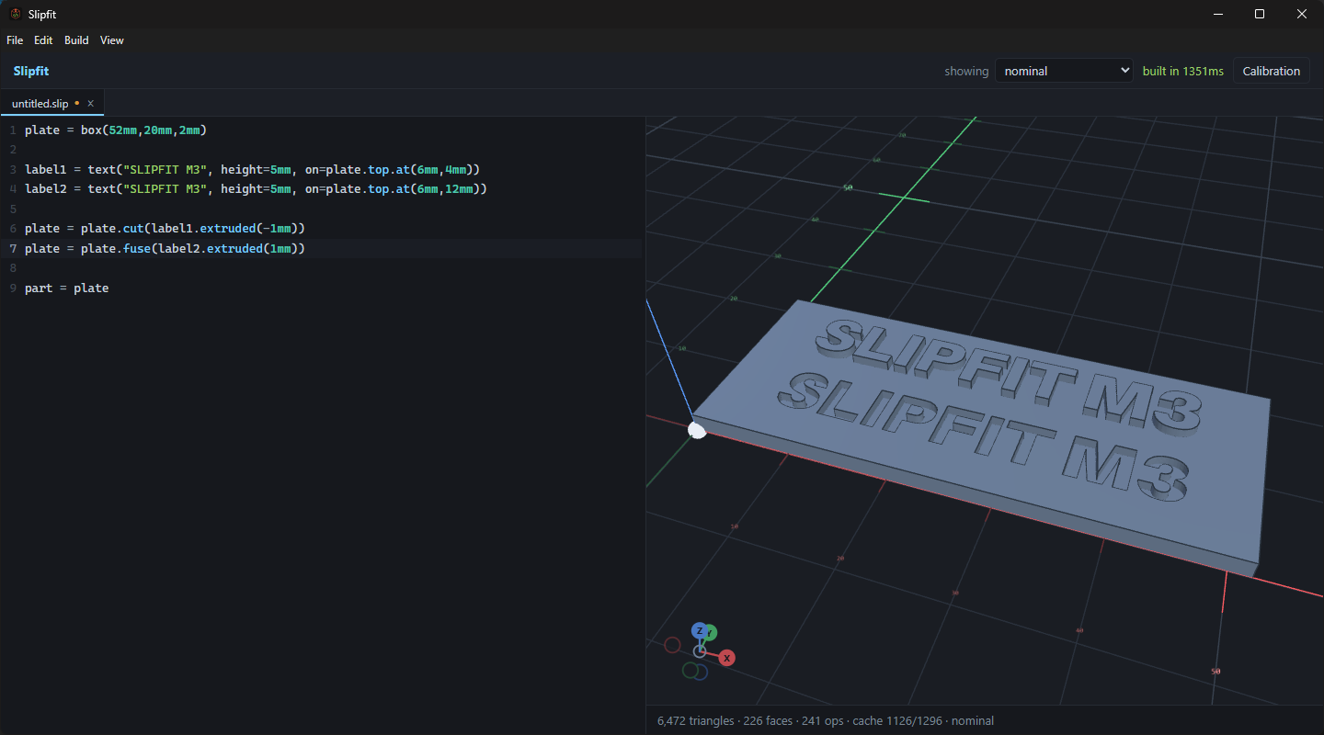Click the label1 text definition code line

tap(253, 169)
